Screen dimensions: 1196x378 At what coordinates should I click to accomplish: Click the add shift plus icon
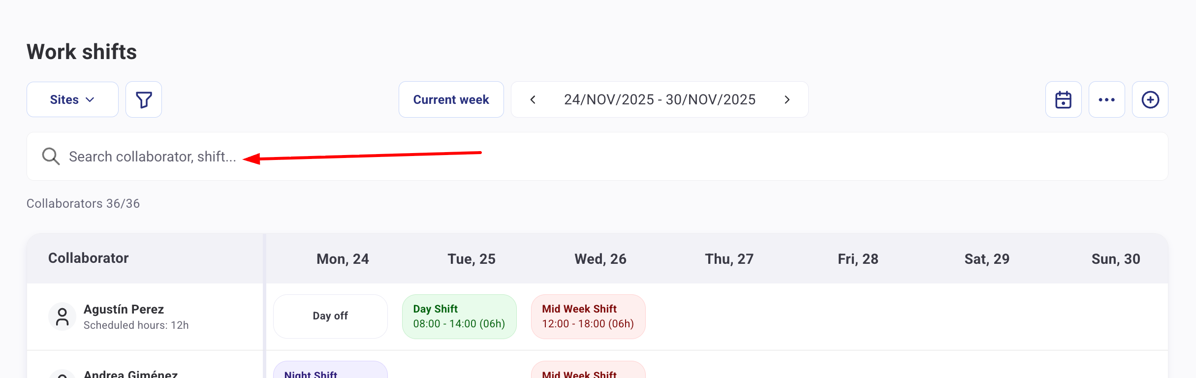click(1150, 100)
